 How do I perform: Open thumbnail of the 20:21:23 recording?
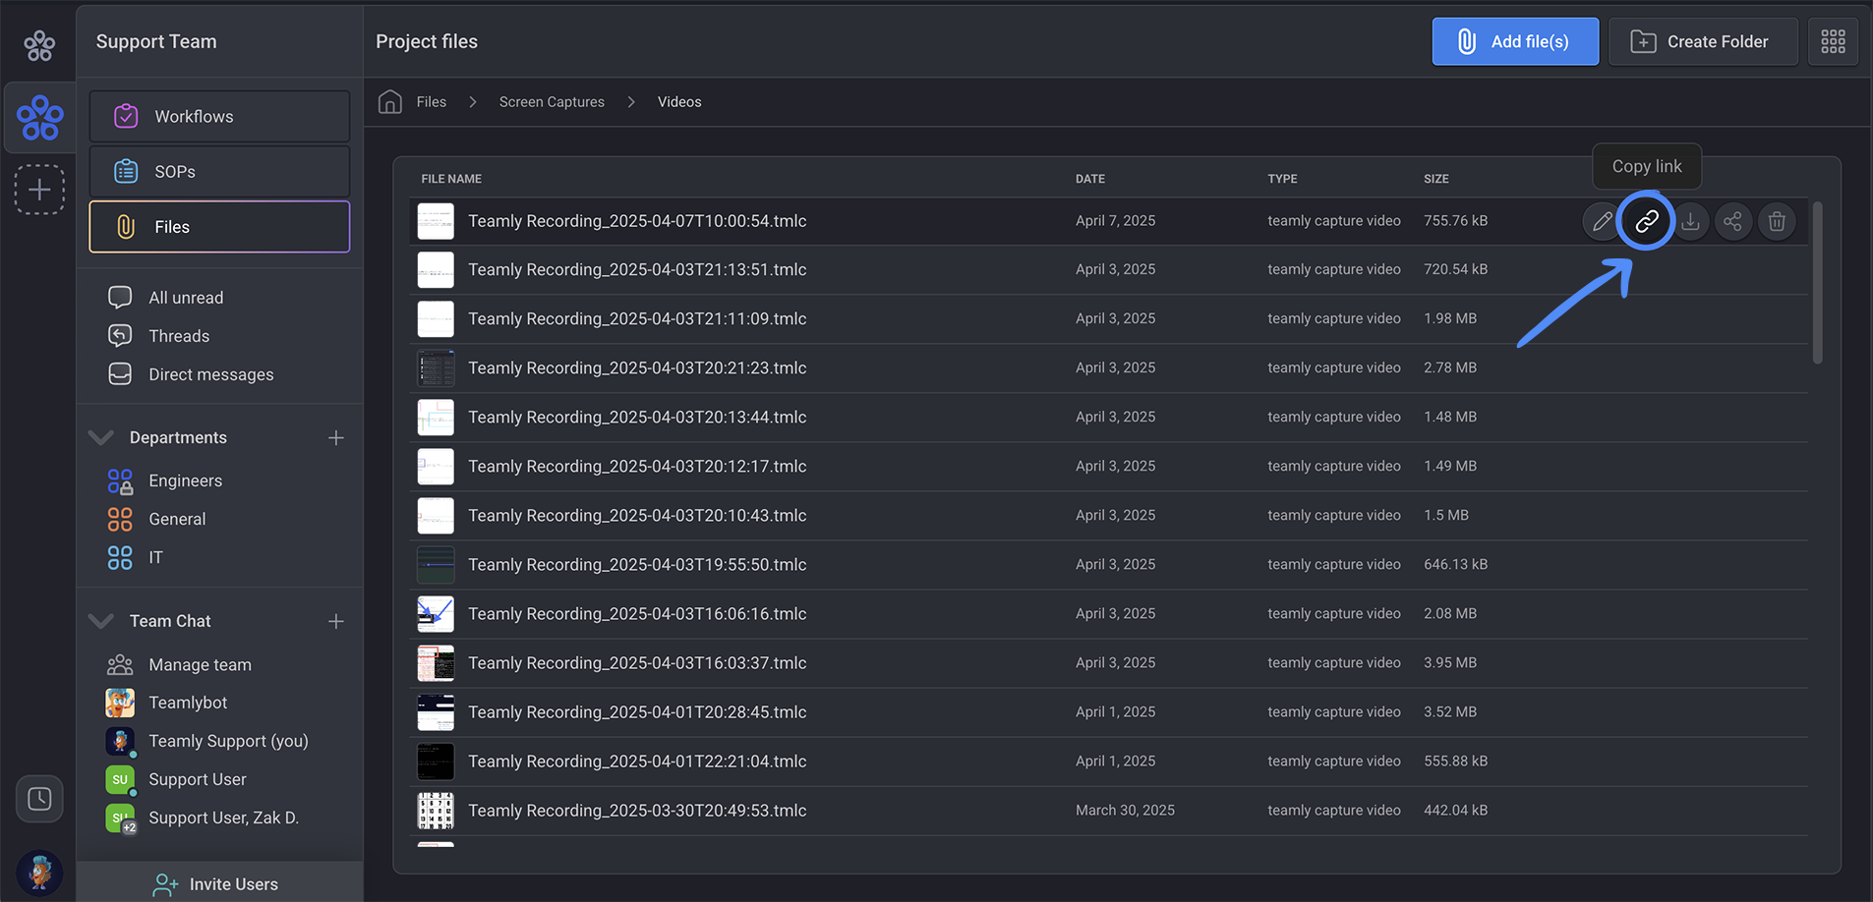tap(436, 368)
